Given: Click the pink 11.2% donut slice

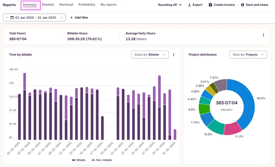Looking at the screenshot, I should [x=232, y=129].
